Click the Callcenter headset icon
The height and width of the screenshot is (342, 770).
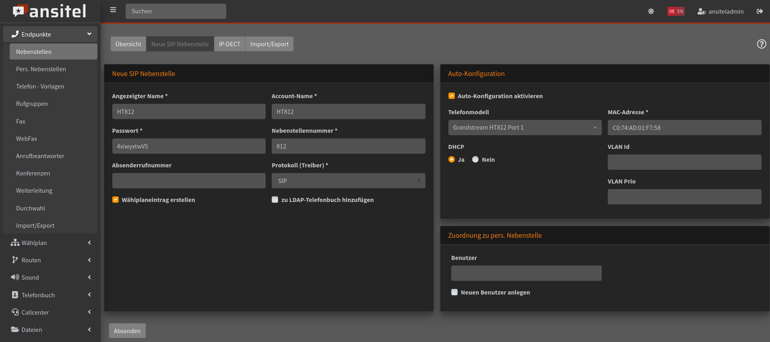click(x=15, y=312)
